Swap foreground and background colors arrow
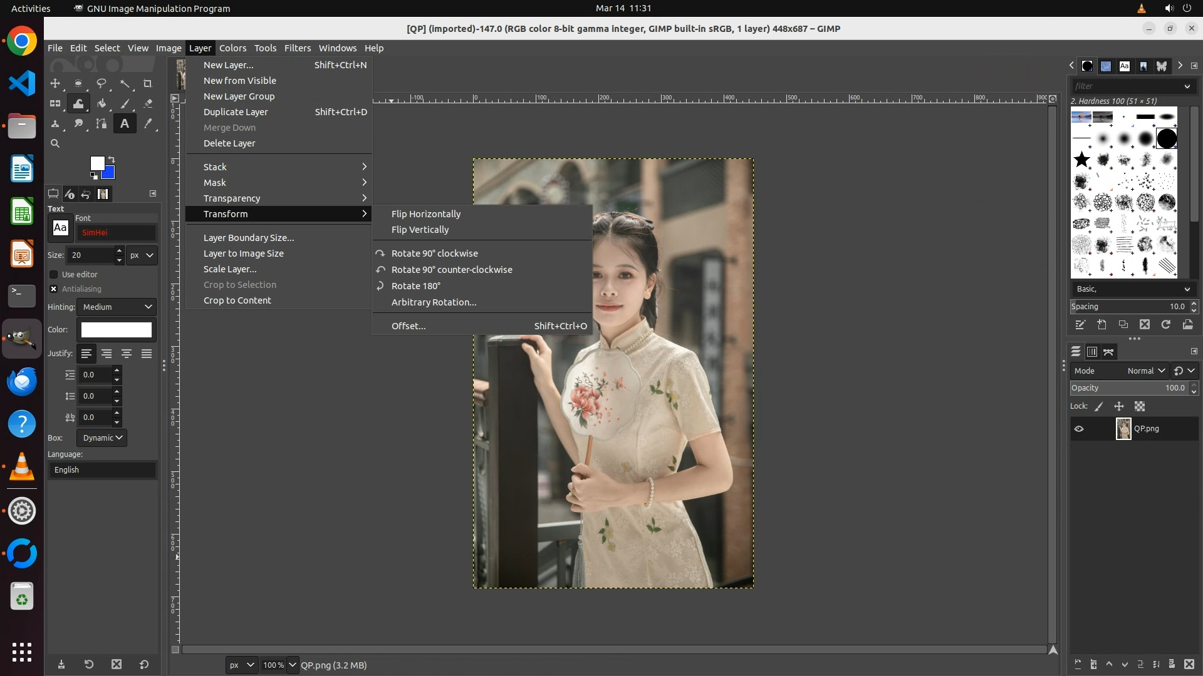The height and width of the screenshot is (676, 1203). click(x=112, y=159)
